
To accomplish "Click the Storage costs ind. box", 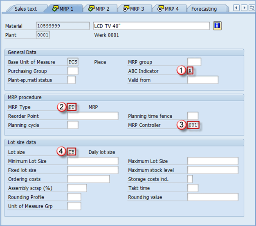I will 190,179.
